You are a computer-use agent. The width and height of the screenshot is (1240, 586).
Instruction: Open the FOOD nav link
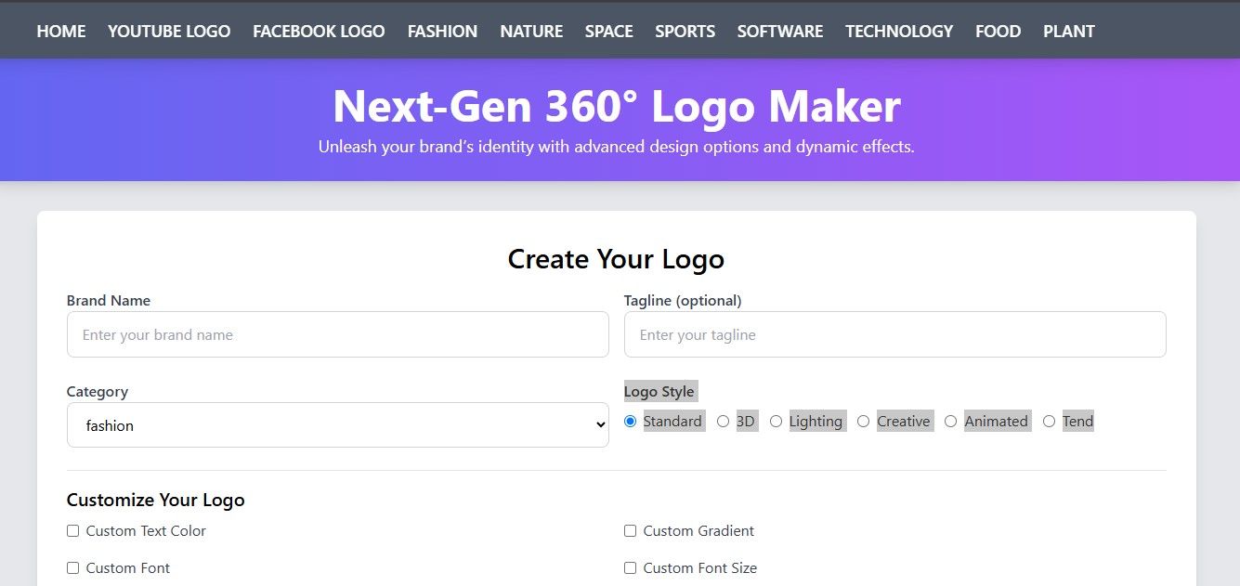(998, 32)
